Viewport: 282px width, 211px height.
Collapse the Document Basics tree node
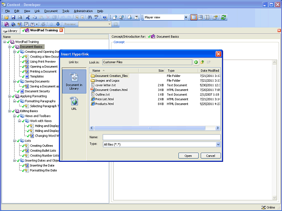coord(10,47)
